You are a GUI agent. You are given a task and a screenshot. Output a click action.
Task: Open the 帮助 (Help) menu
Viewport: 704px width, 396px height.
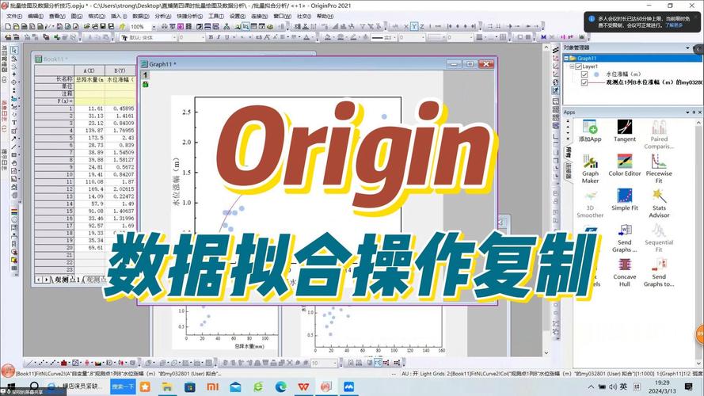(325, 16)
